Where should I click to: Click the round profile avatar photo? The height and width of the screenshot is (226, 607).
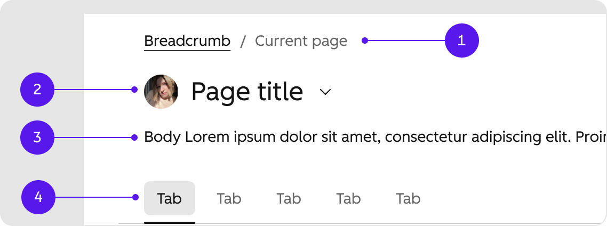pos(161,92)
